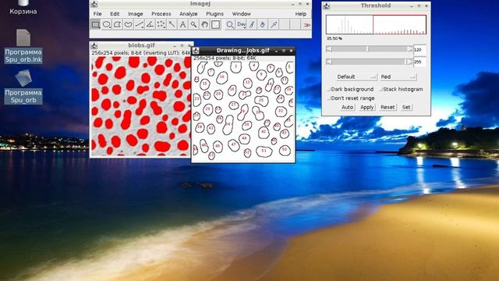The width and height of the screenshot is (499, 281).
Task: Open the Dev developer menu tool
Action: [x=241, y=24]
